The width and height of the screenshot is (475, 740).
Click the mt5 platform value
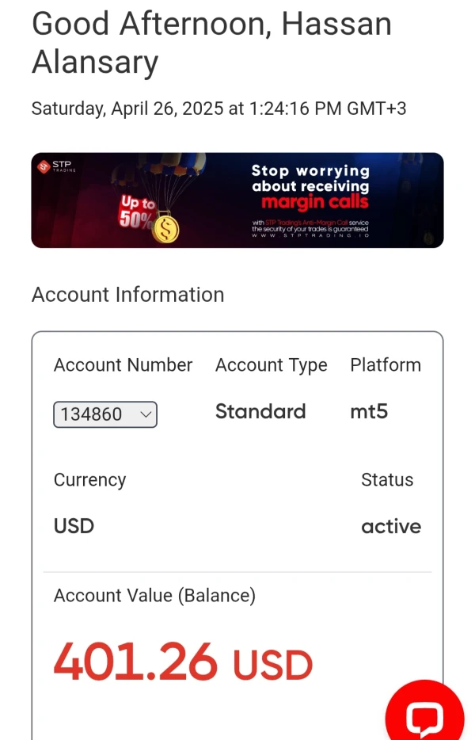point(369,412)
